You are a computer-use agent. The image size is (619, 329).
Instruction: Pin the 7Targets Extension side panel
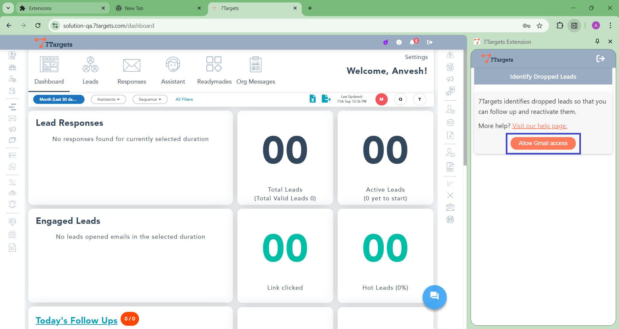click(597, 41)
